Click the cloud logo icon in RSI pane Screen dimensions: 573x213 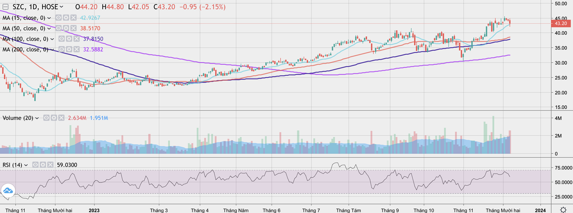click(x=8, y=192)
